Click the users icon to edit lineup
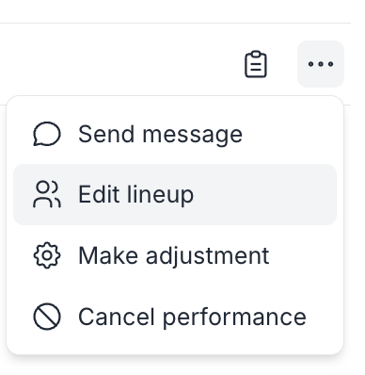This screenshot has width=365, height=375. [x=47, y=194]
